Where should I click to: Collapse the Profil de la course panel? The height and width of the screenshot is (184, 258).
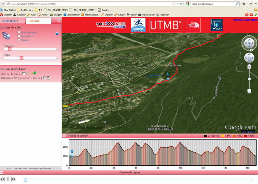point(64,136)
